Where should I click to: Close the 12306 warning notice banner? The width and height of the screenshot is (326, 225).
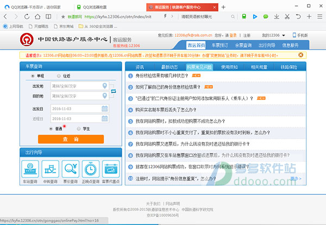click(300, 55)
